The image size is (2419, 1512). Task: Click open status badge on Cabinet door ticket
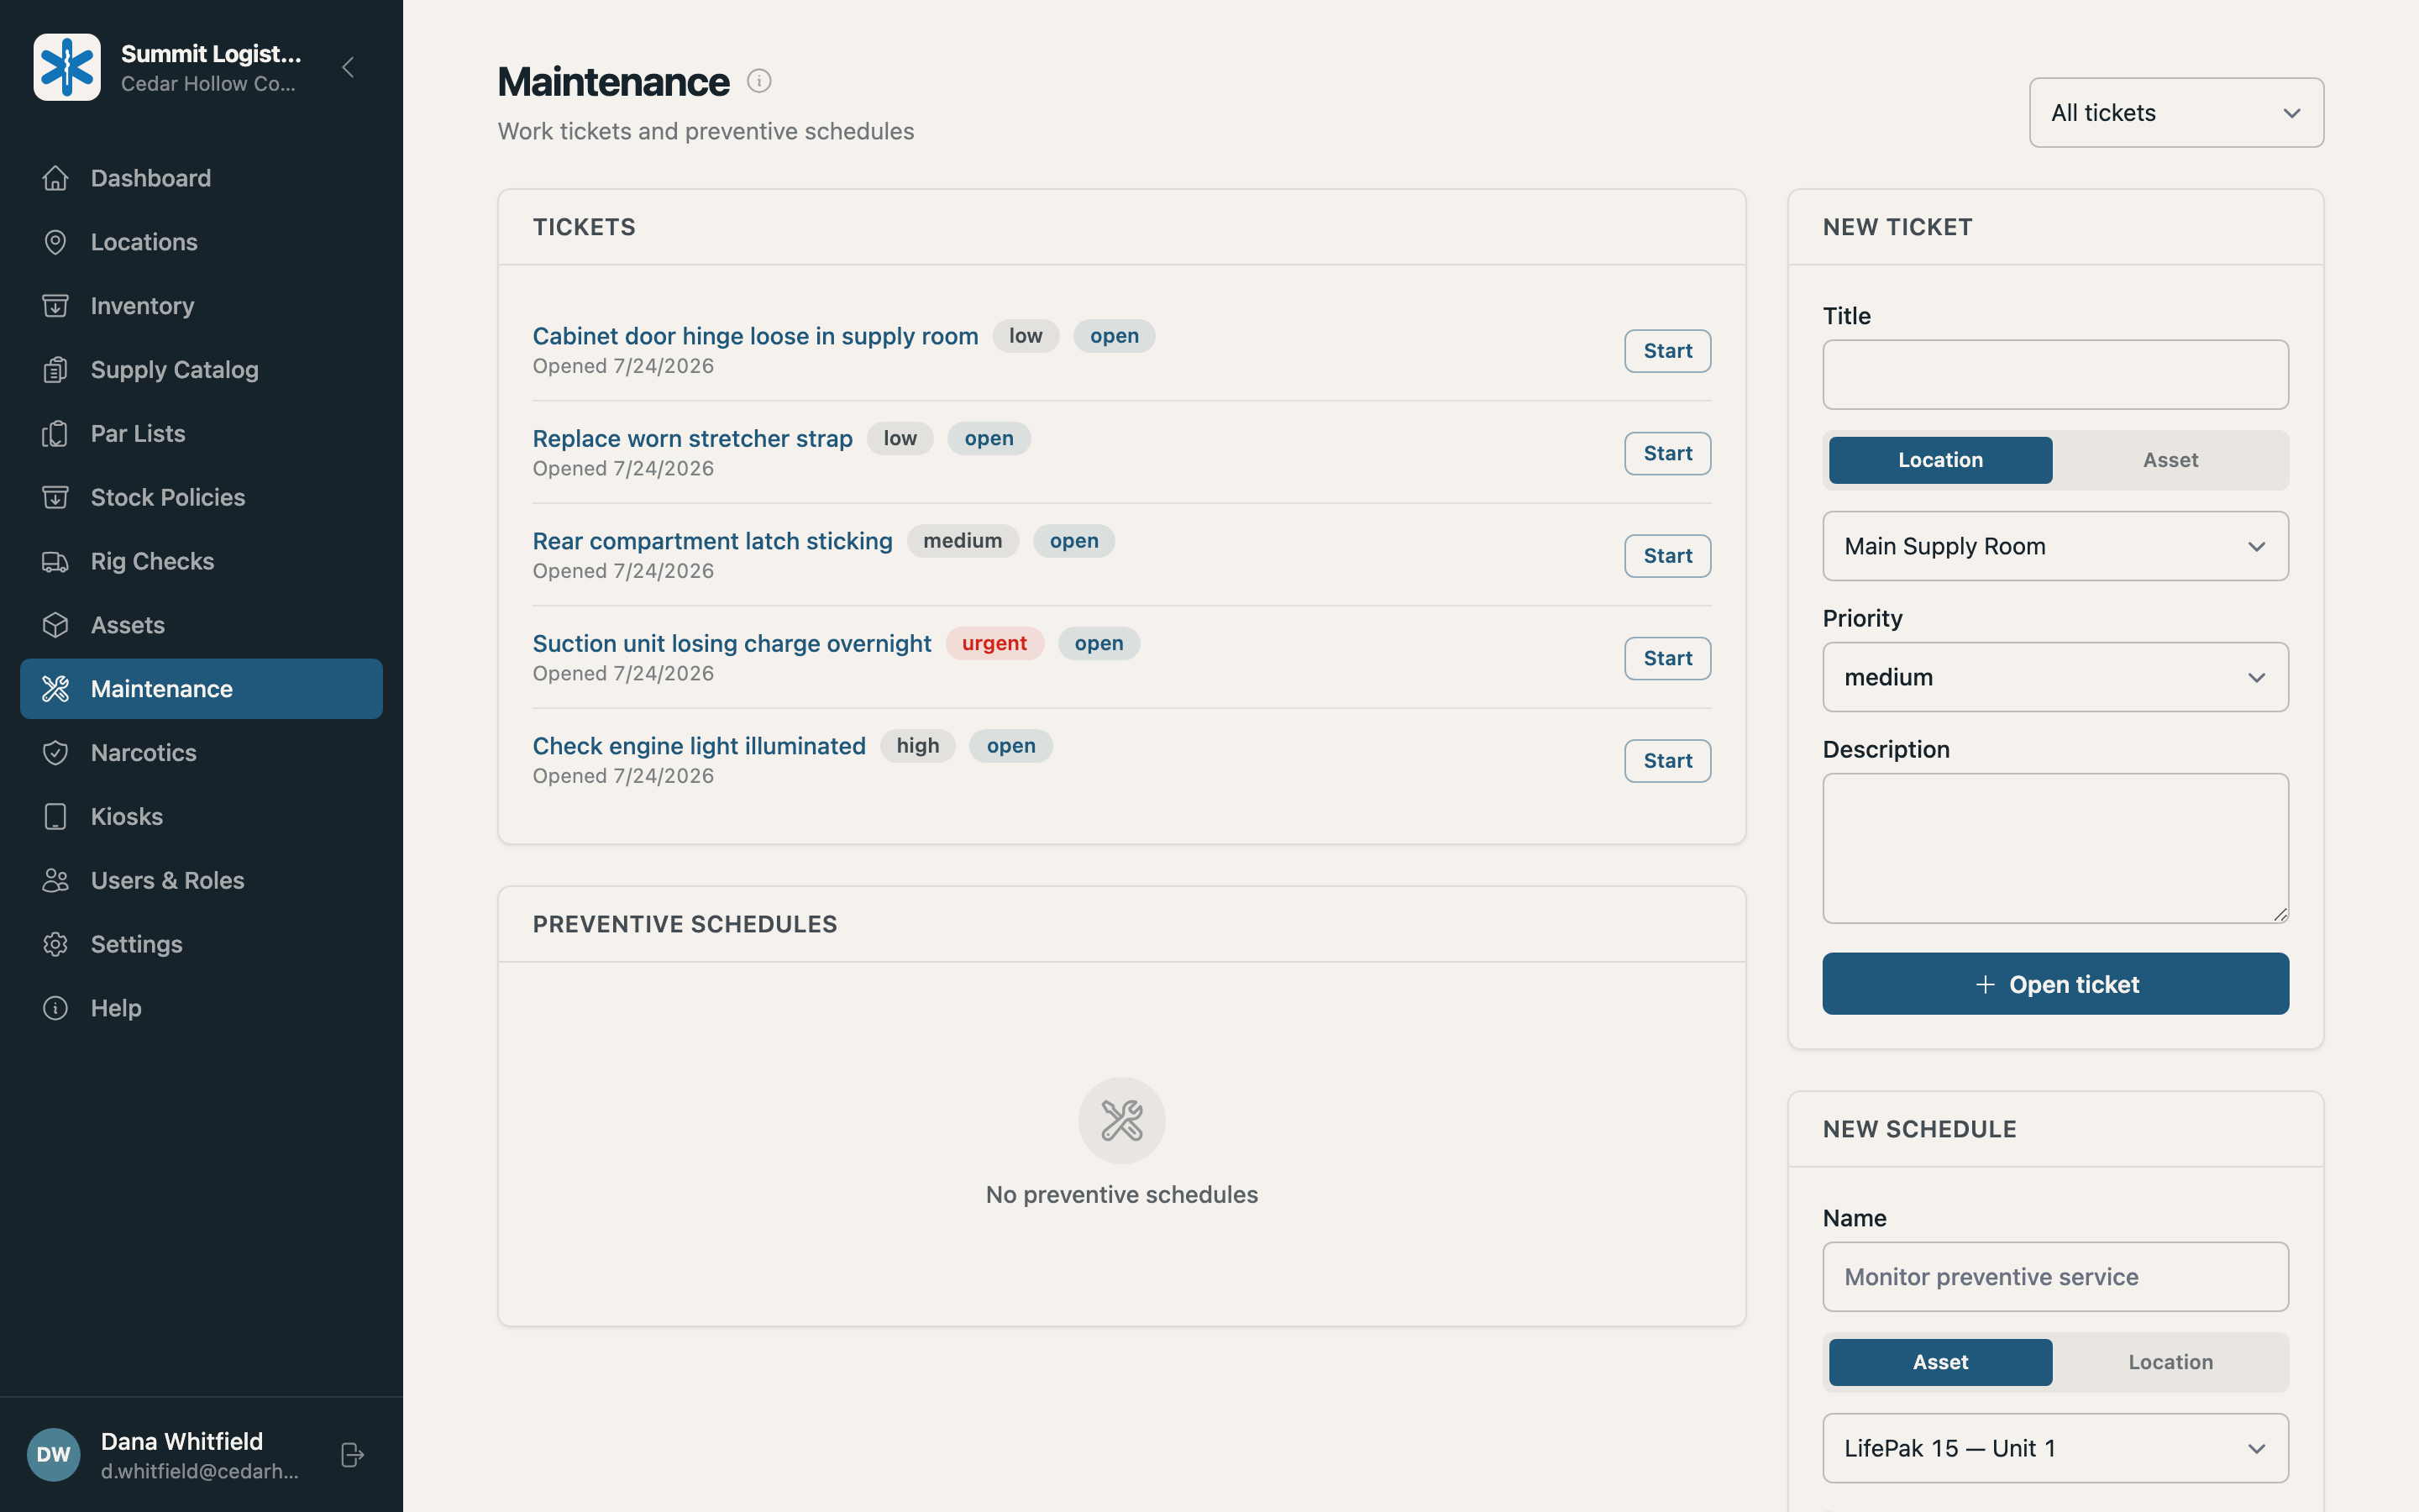pyautogui.click(x=1114, y=336)
